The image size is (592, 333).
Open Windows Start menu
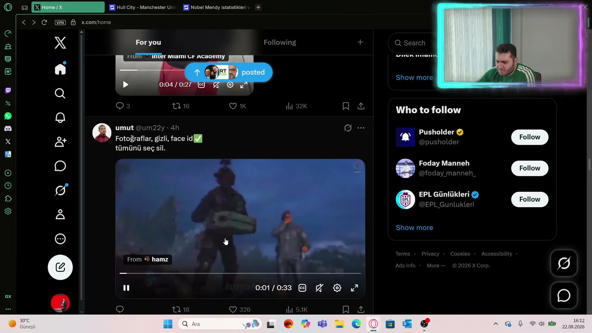168,324
